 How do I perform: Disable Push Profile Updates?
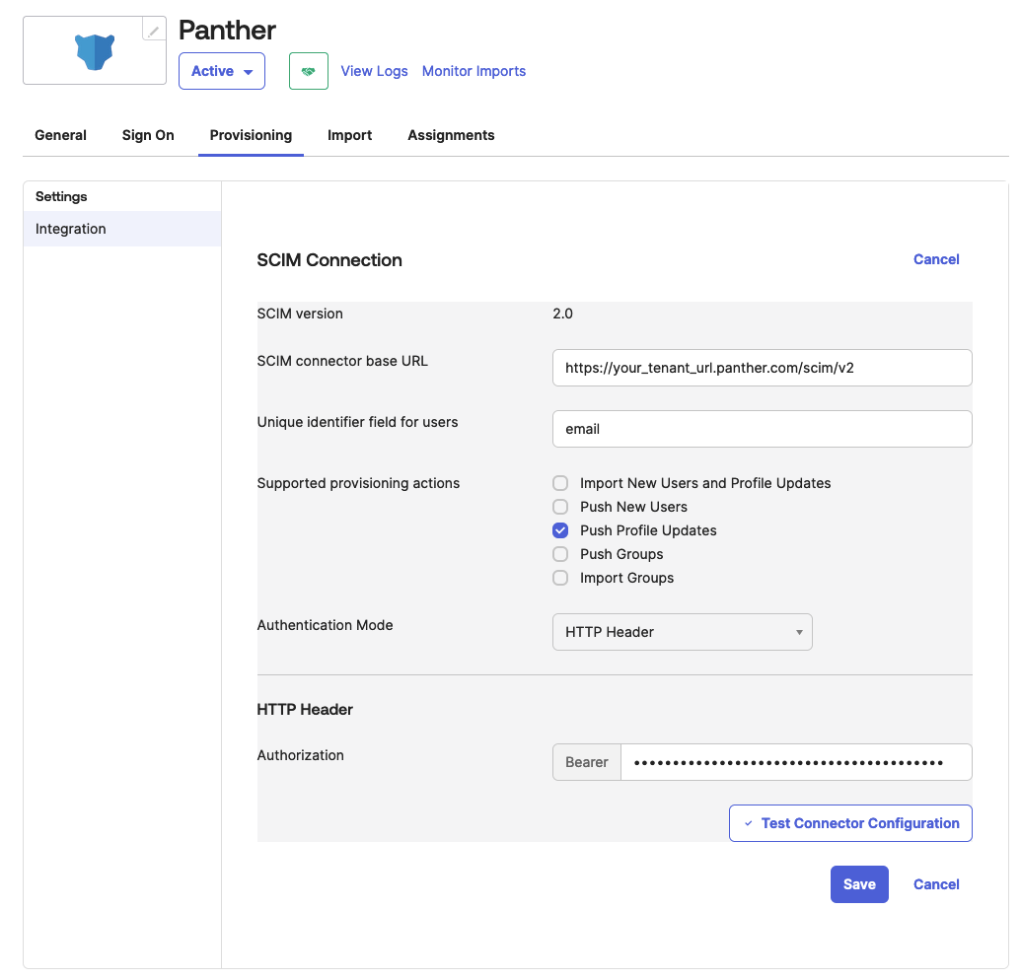[560, 530]
